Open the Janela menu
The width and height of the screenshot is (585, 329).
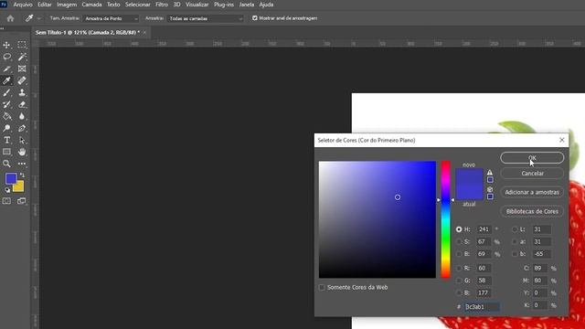(x=247, y=5)
